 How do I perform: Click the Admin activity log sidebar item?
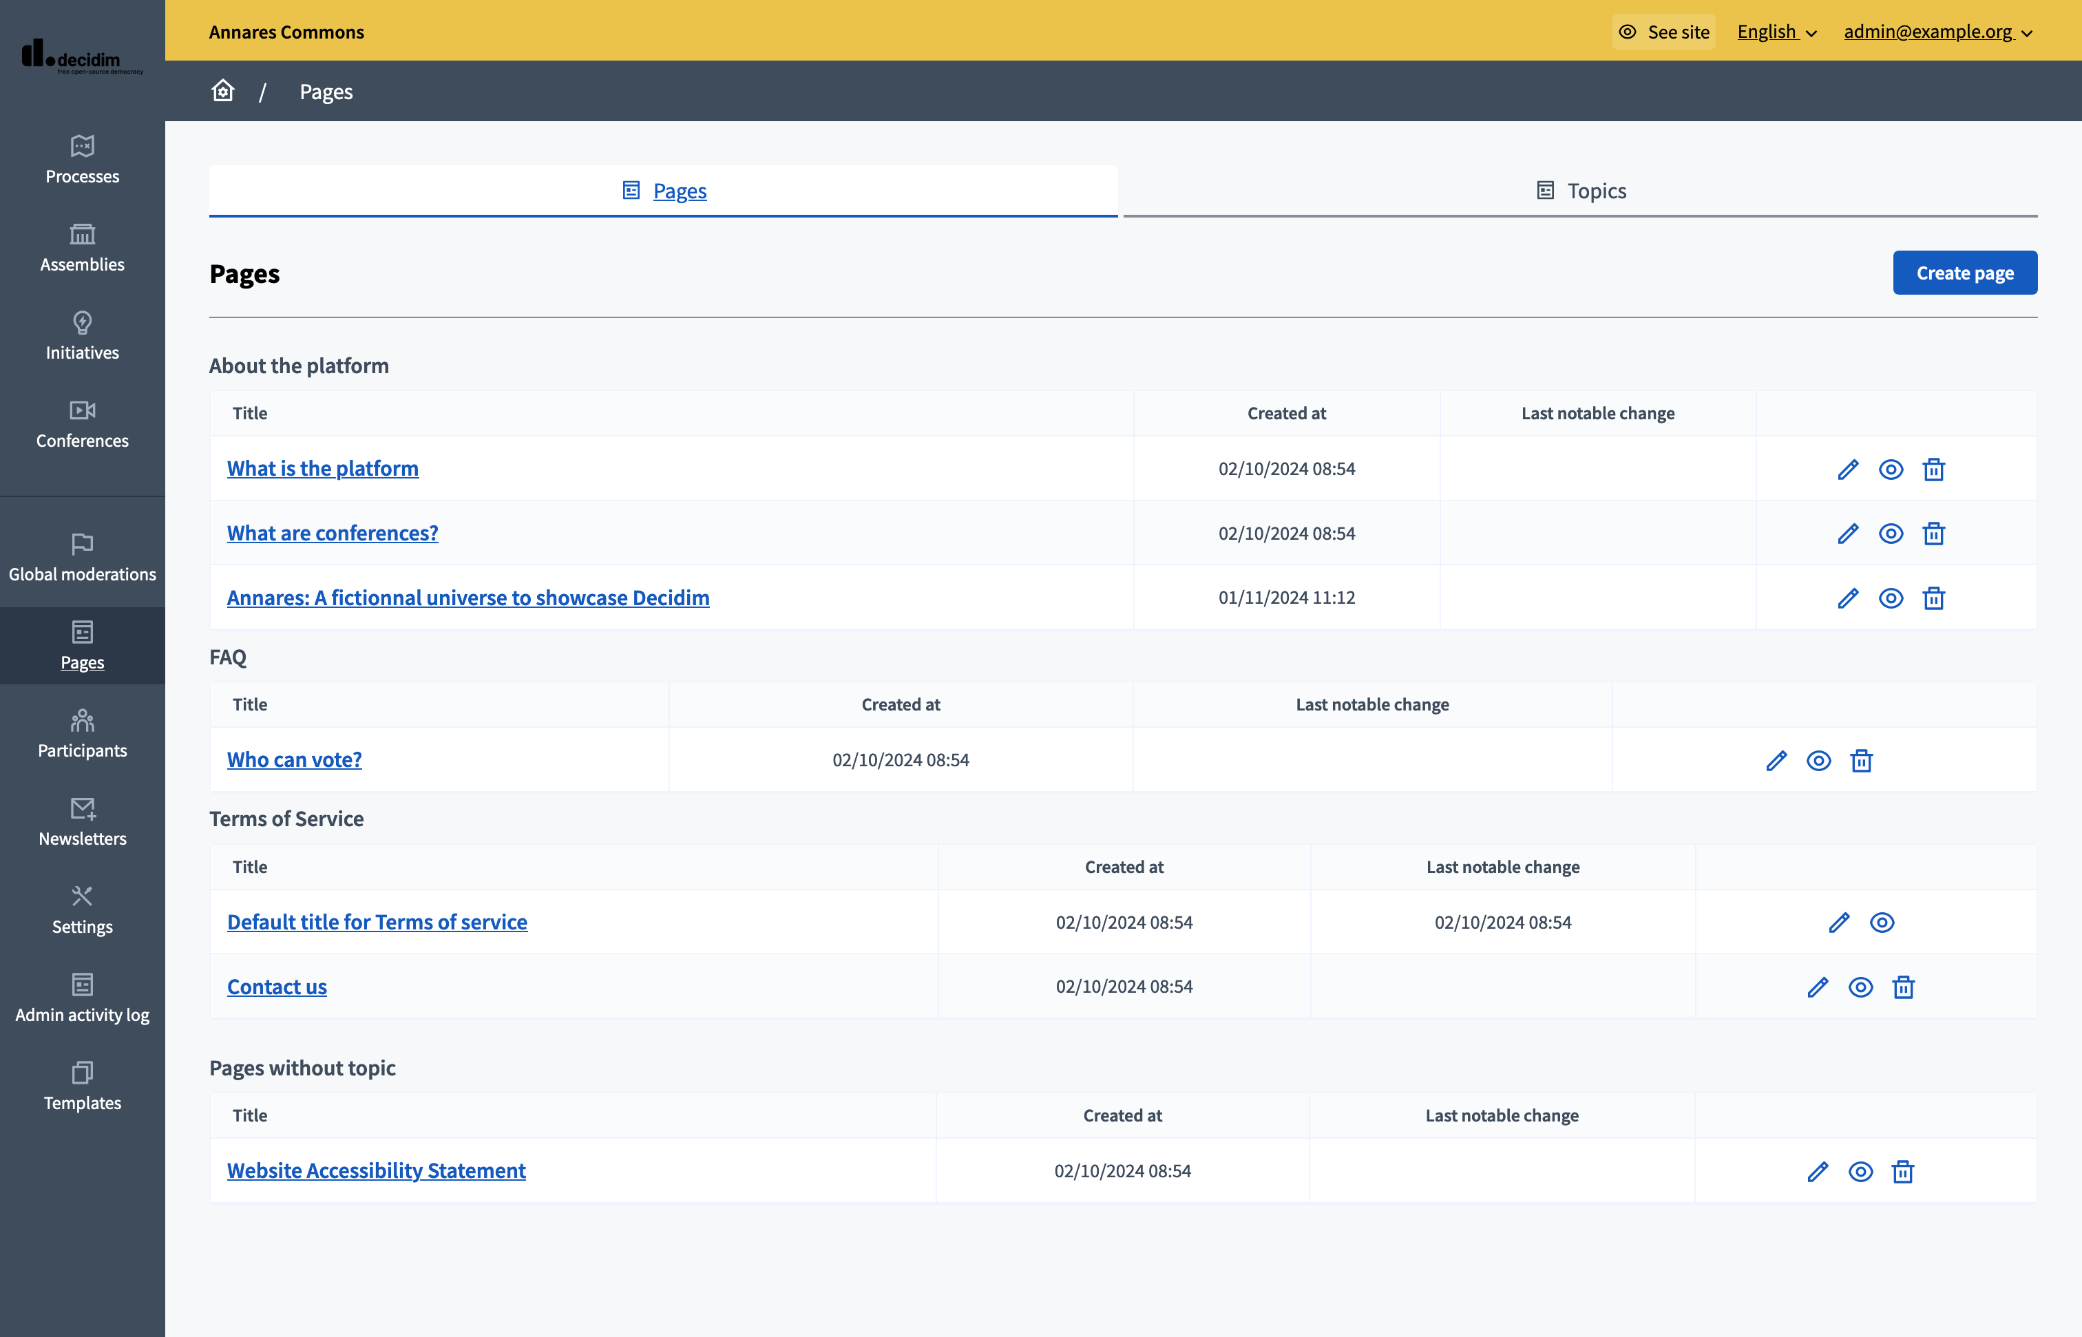click(82, 997)
